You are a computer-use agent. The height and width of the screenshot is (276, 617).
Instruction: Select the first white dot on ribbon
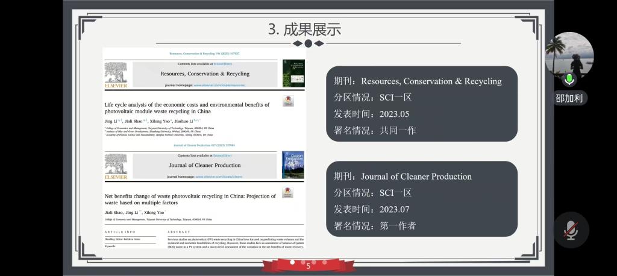[x=293, y=262]
